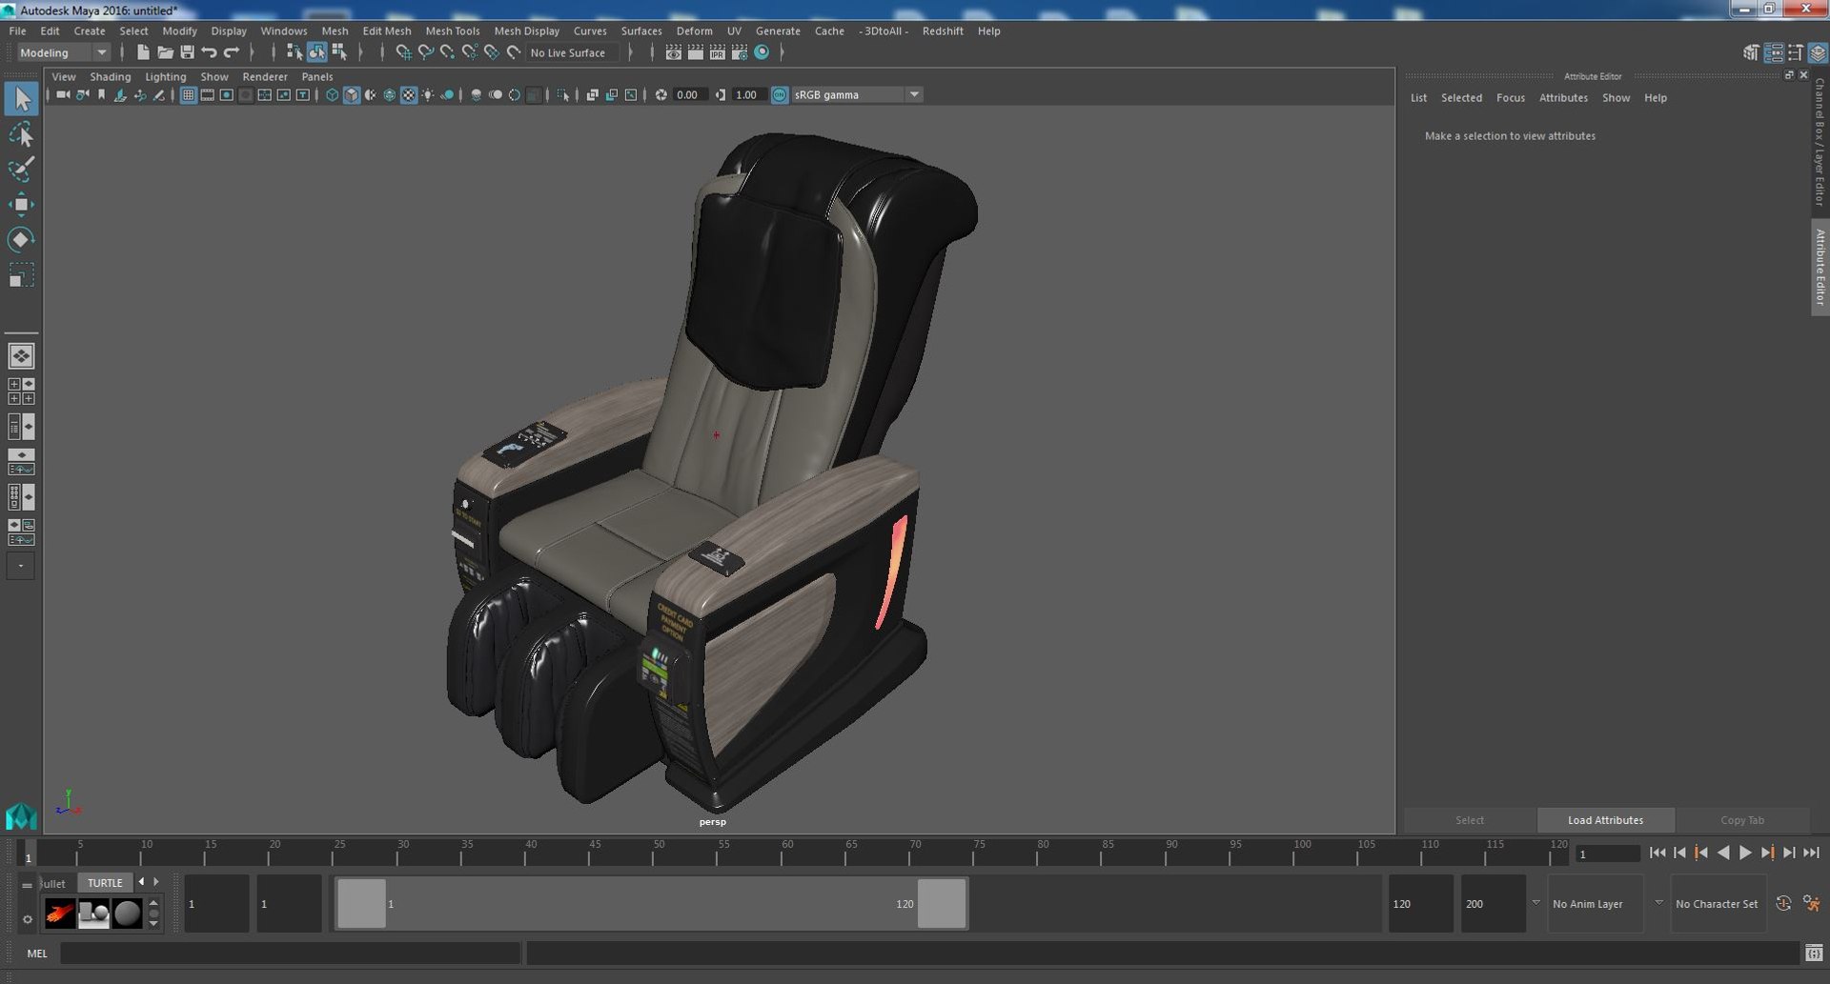Activate the Rotate tool
The height and width of the screenshot is (984, 1830).
pos(21,239)
